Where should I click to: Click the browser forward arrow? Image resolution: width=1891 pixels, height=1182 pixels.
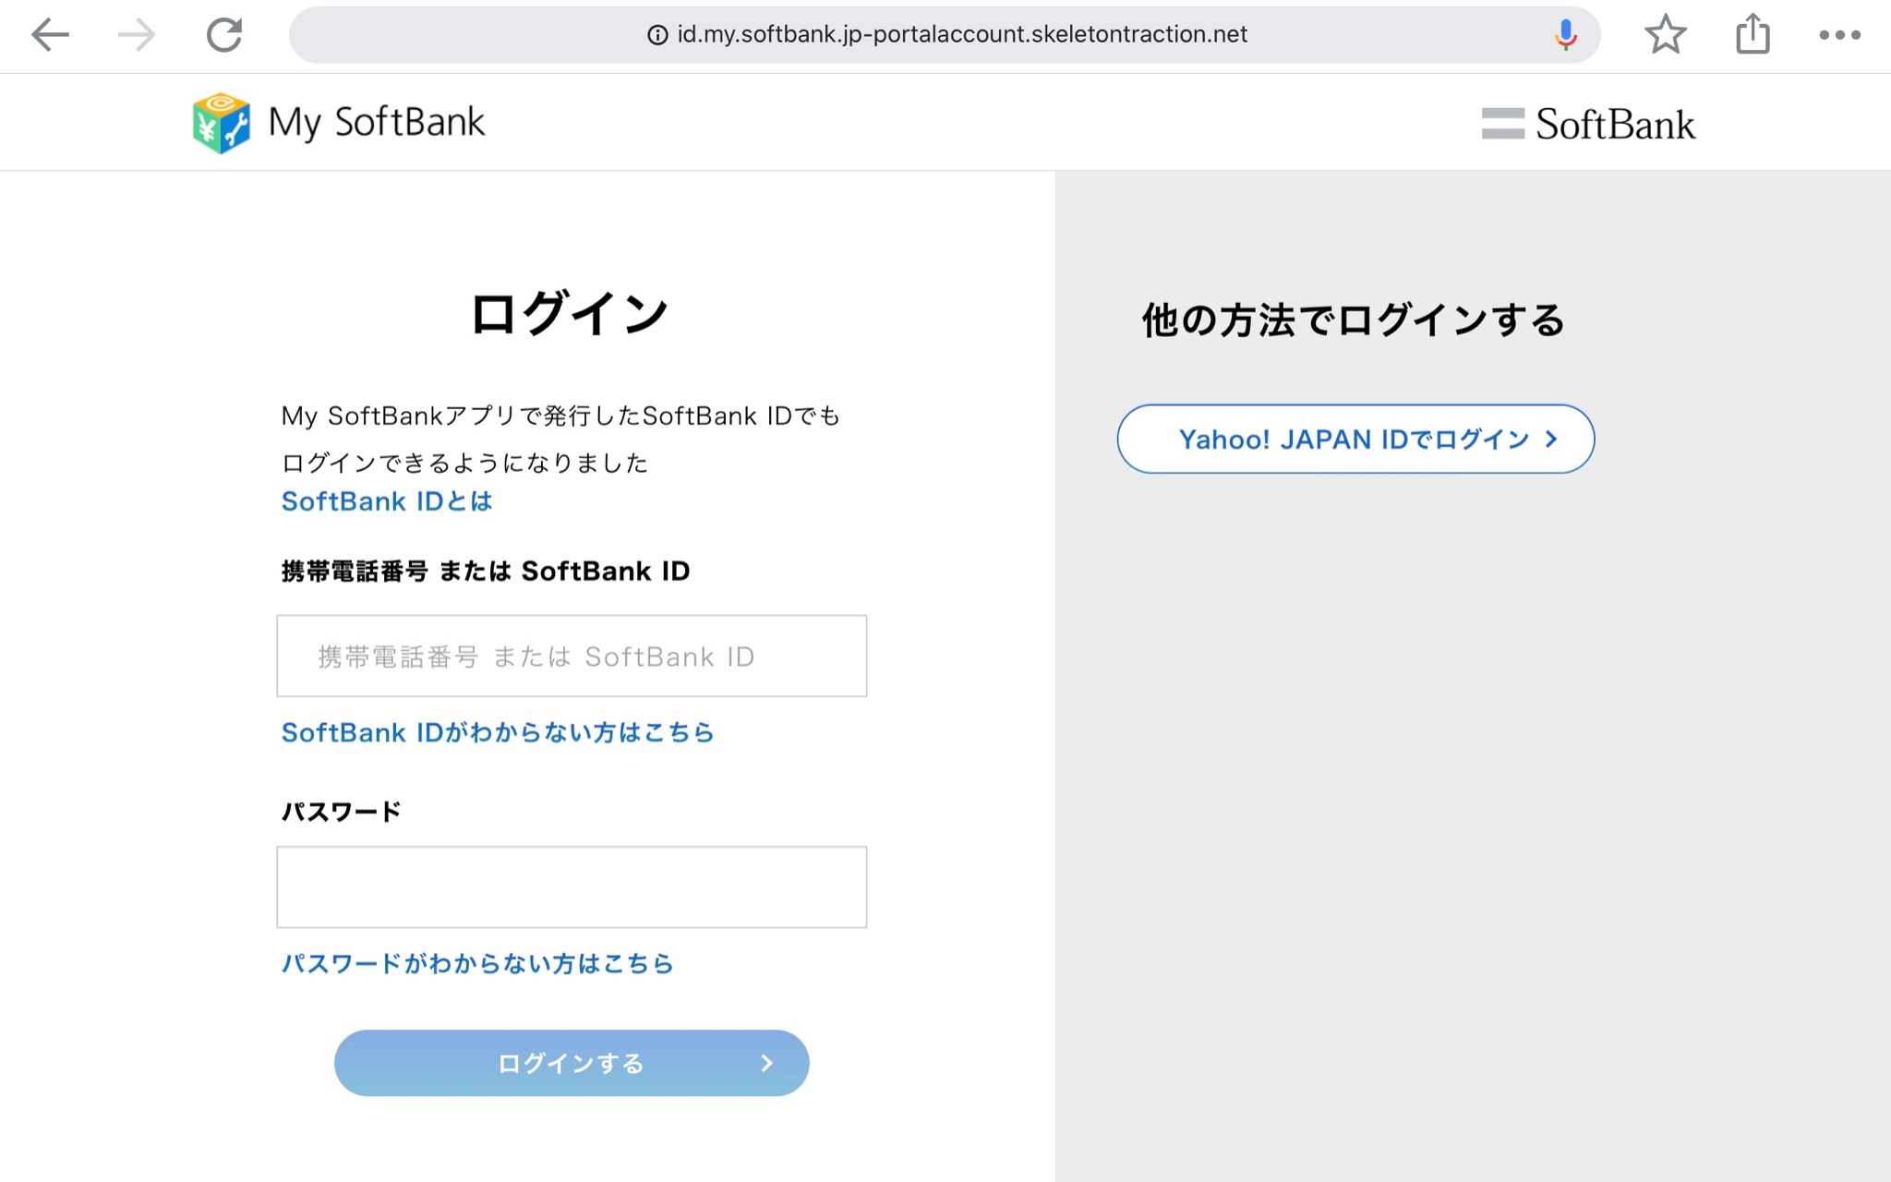[137, 35]
